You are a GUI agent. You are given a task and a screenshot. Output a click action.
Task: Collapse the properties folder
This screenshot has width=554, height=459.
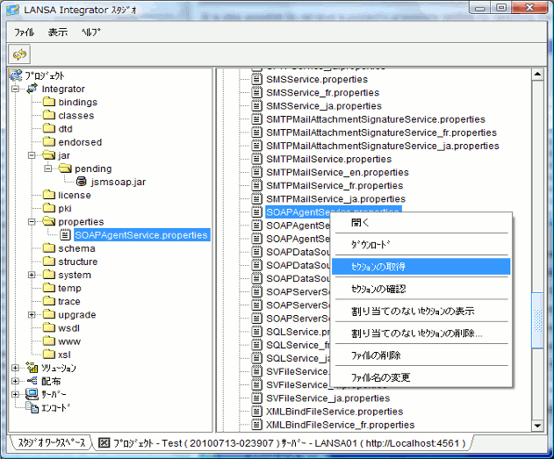click(32, 222)
